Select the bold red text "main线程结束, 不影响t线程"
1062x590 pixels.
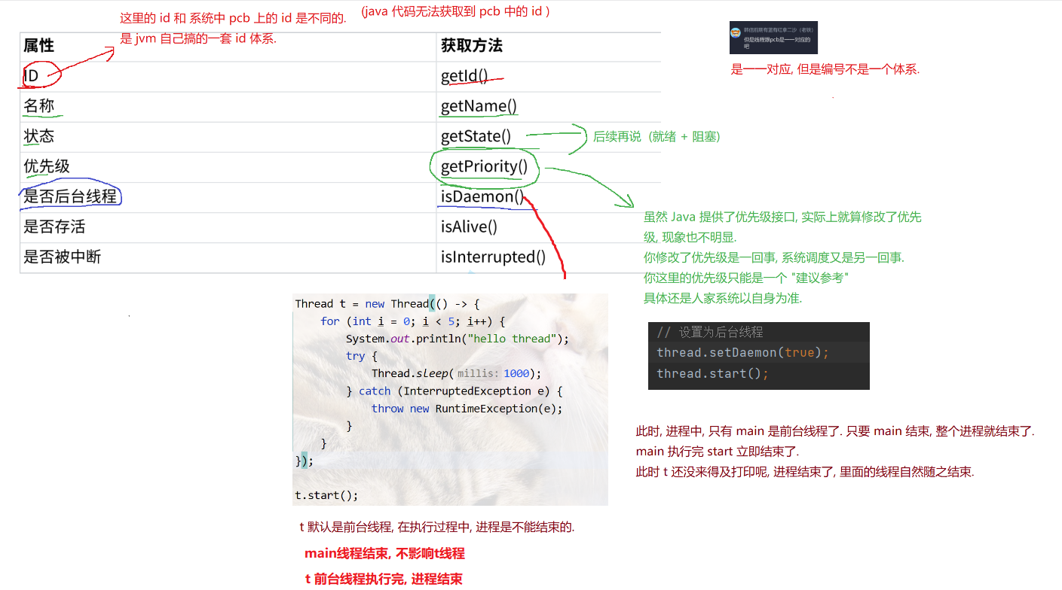384,554
